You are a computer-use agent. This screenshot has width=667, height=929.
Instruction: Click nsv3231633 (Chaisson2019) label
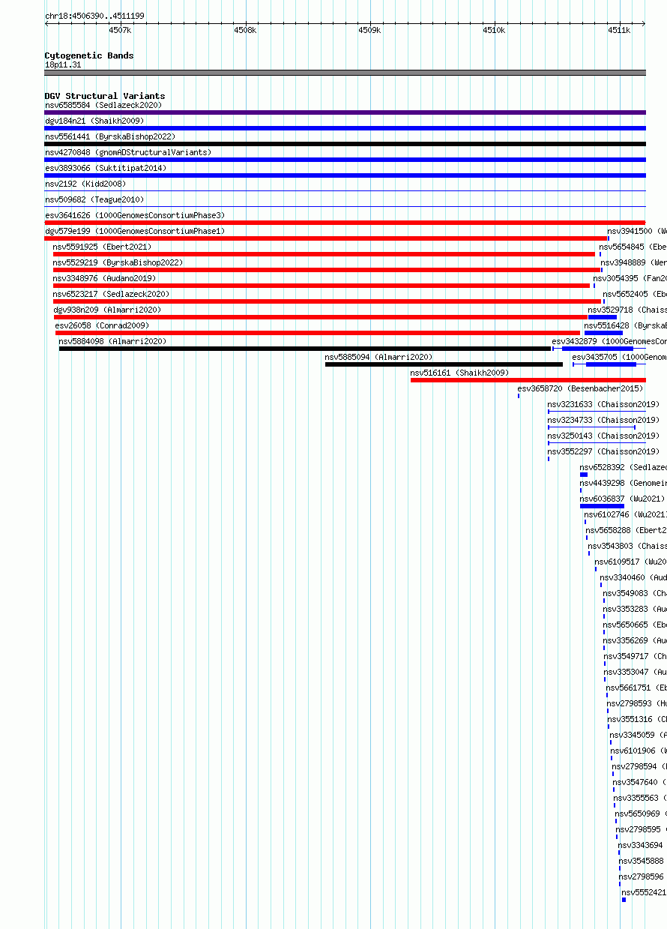click(603, 404)
